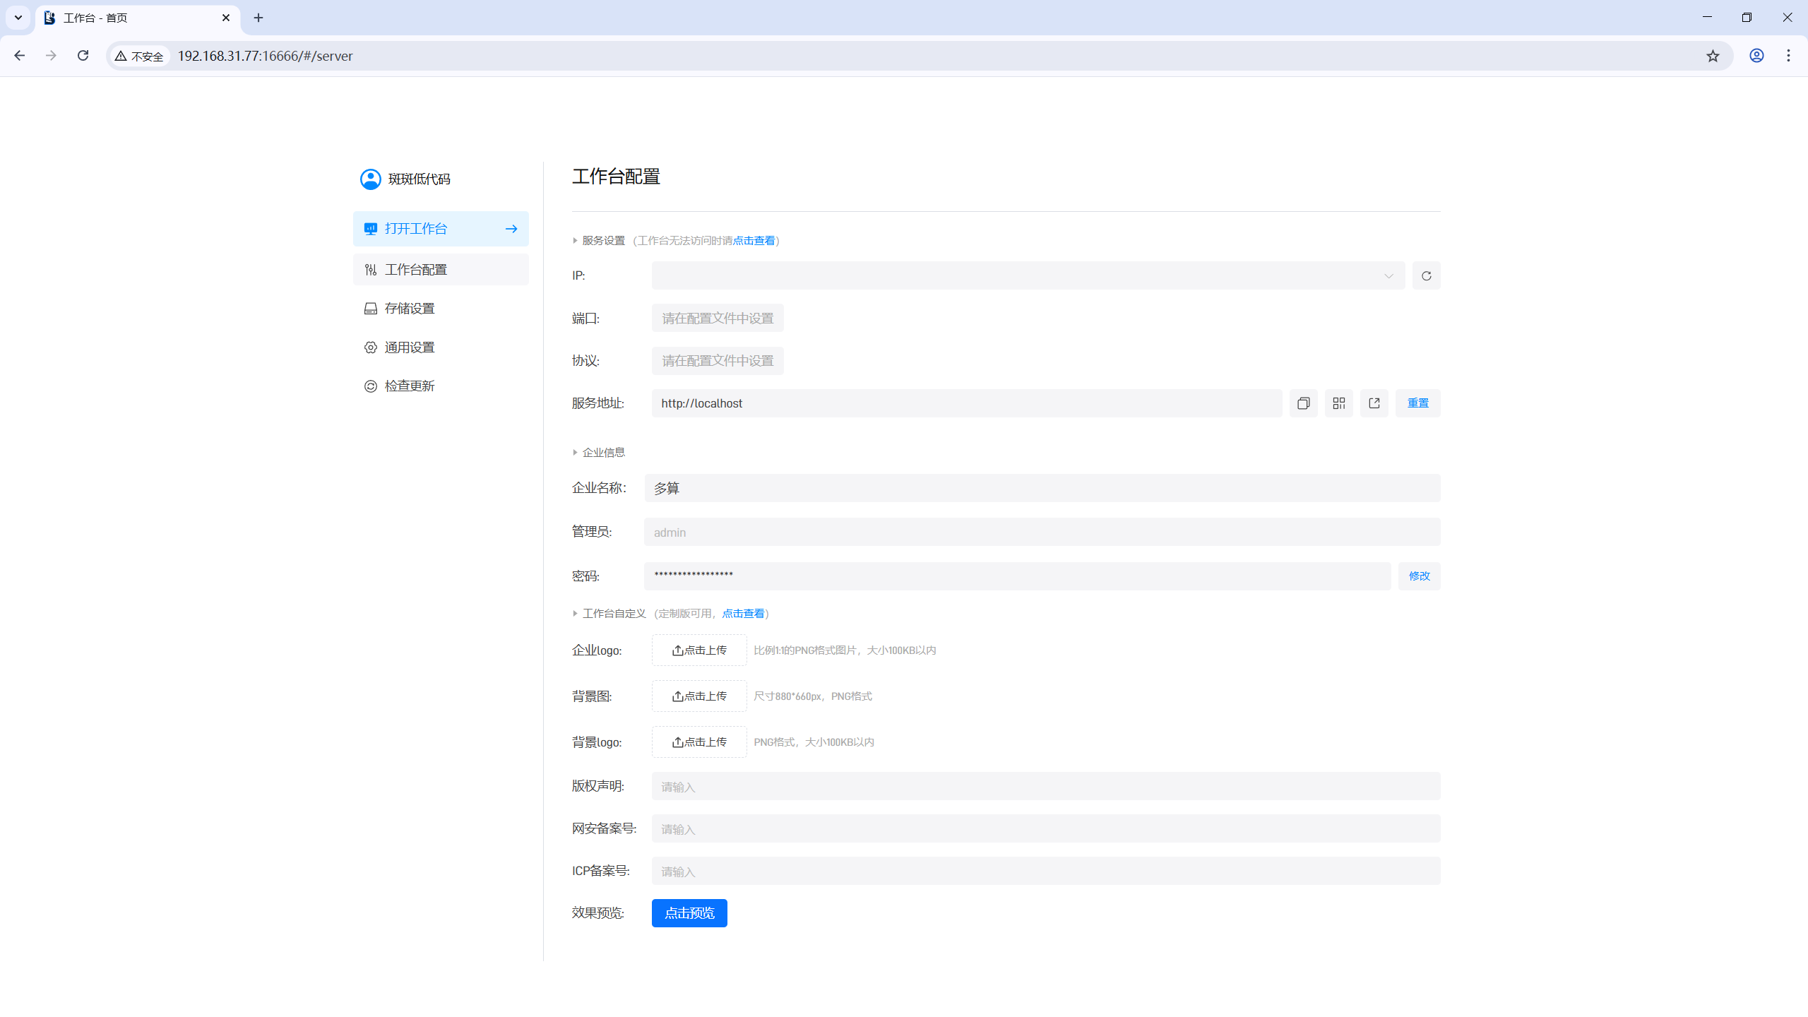Go to 检查更新 sidebar item
Viewport: 1808px width, 1017px height.
tap(410, 386)
